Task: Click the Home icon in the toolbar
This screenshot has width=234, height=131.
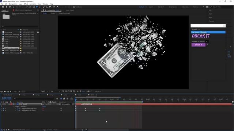Action: [x=3, y=7]
